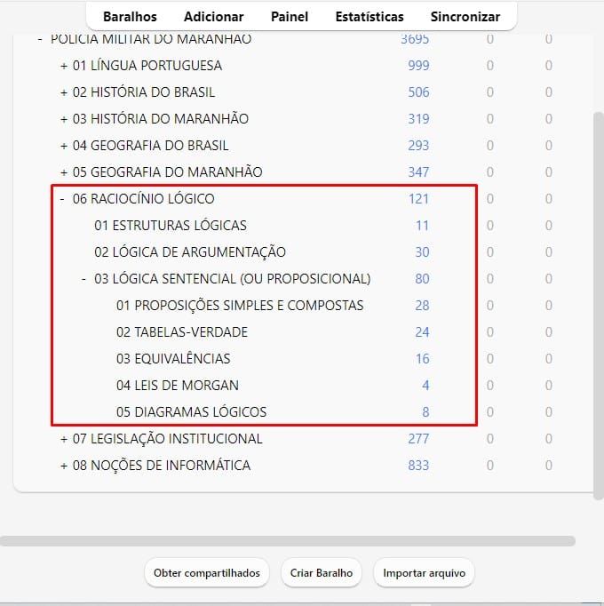Click the 506 new cards count
Image resolution: width=604 pixels, height=606 pixels.
pos(418,92)
